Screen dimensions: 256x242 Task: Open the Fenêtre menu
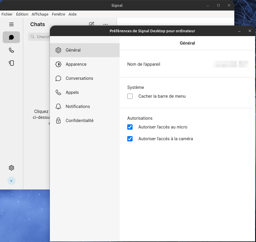[x=58, y=14]
